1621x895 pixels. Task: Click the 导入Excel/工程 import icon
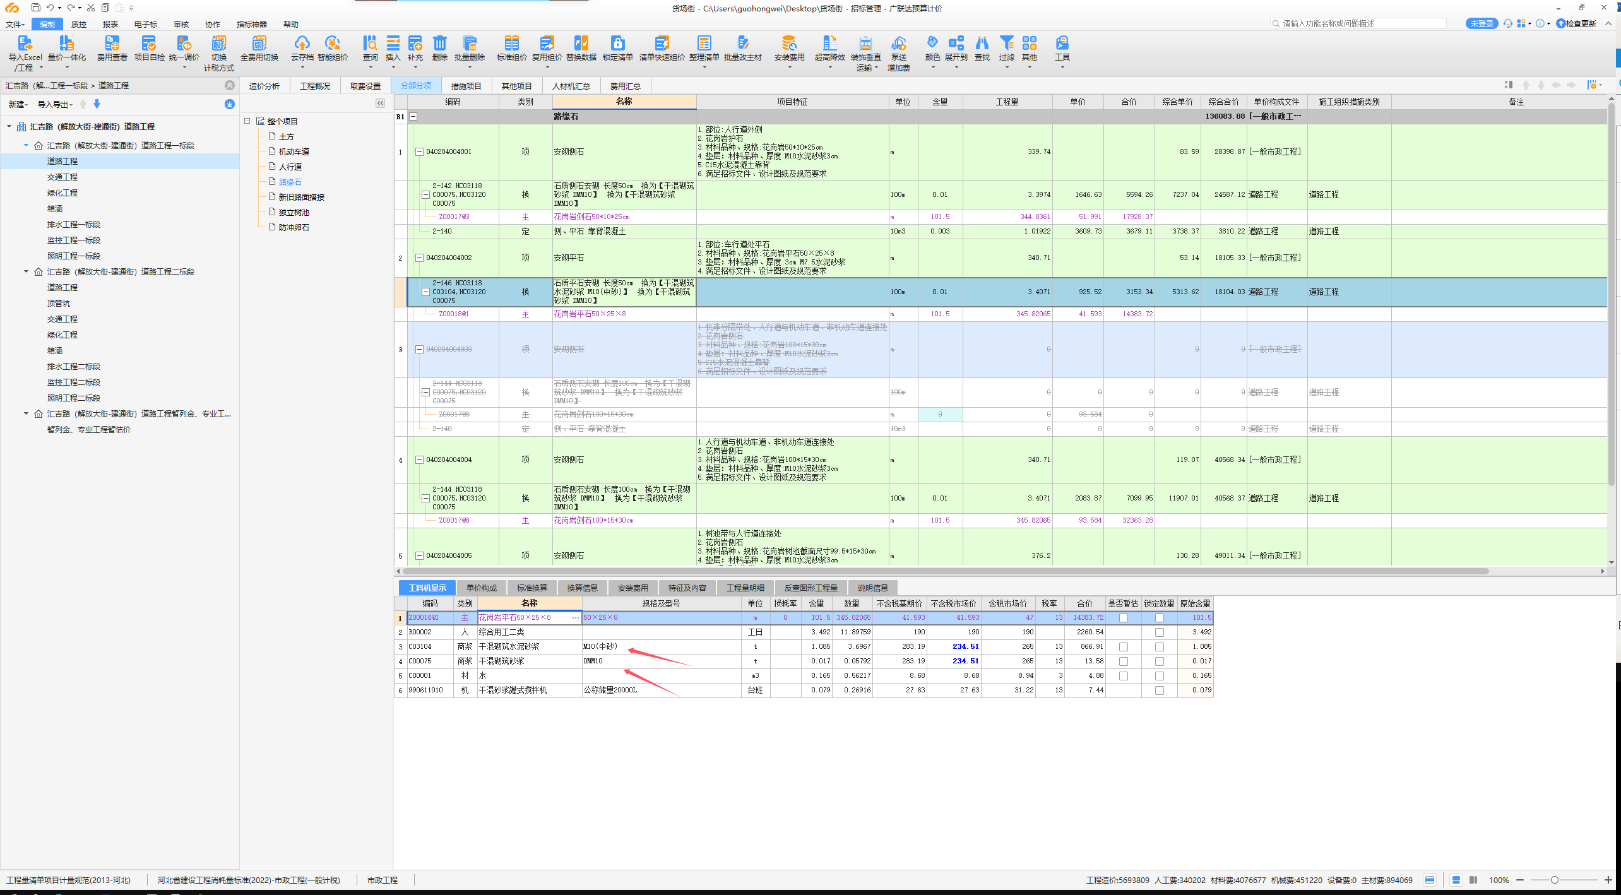pyautogui.click(x=25, y=43)
